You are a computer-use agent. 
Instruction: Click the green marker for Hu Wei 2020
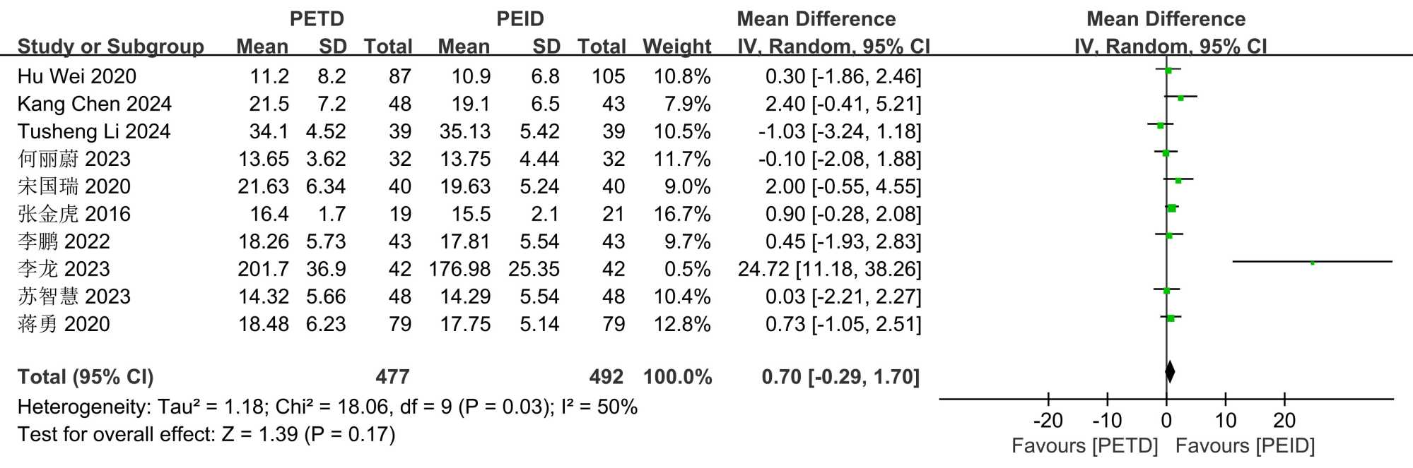coord(1168,70)
